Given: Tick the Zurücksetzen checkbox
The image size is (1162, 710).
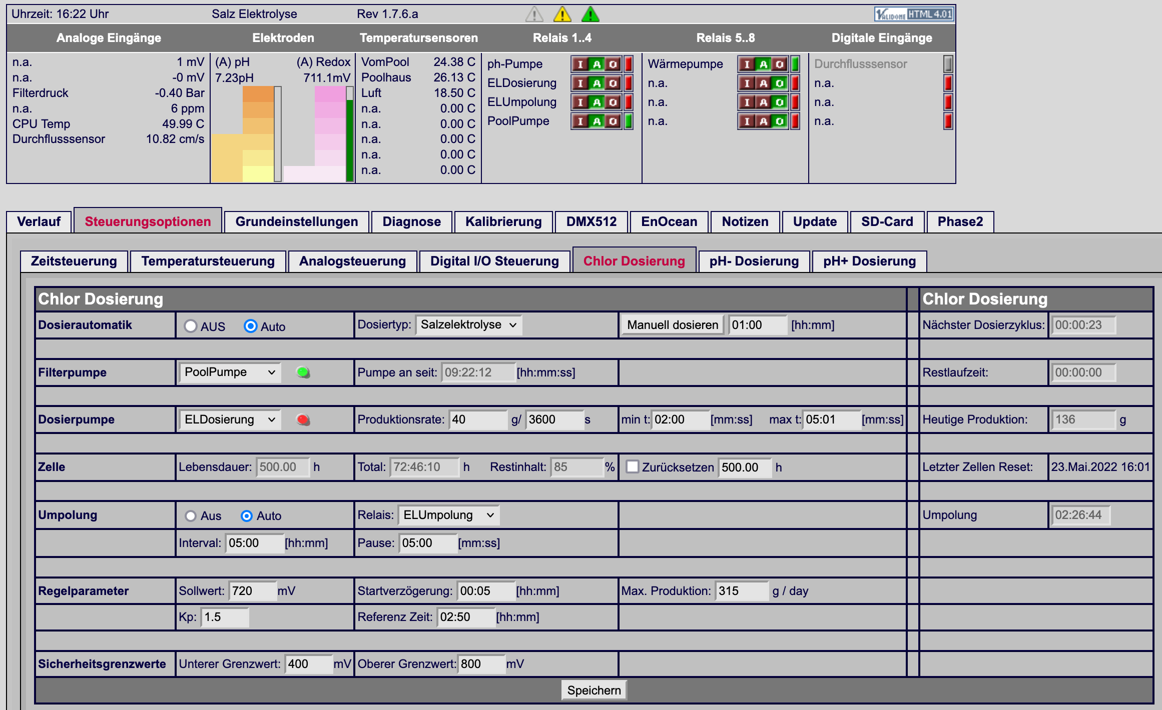Looking at the screenshot, I should 632,466.
